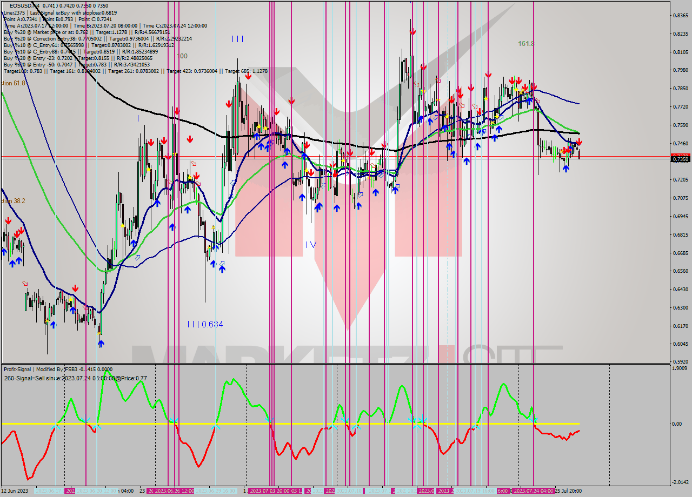This screenshot has height=497, width=692.
Task: Click price axis value 0.8365
Action: click(680, 16)
